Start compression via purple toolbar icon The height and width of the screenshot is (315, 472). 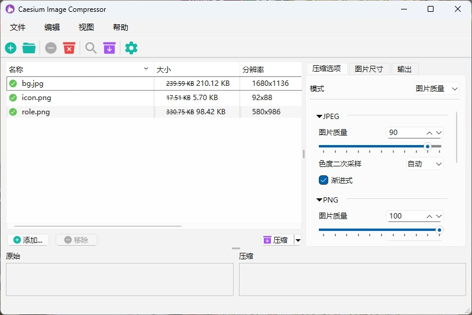click(109, 48)
